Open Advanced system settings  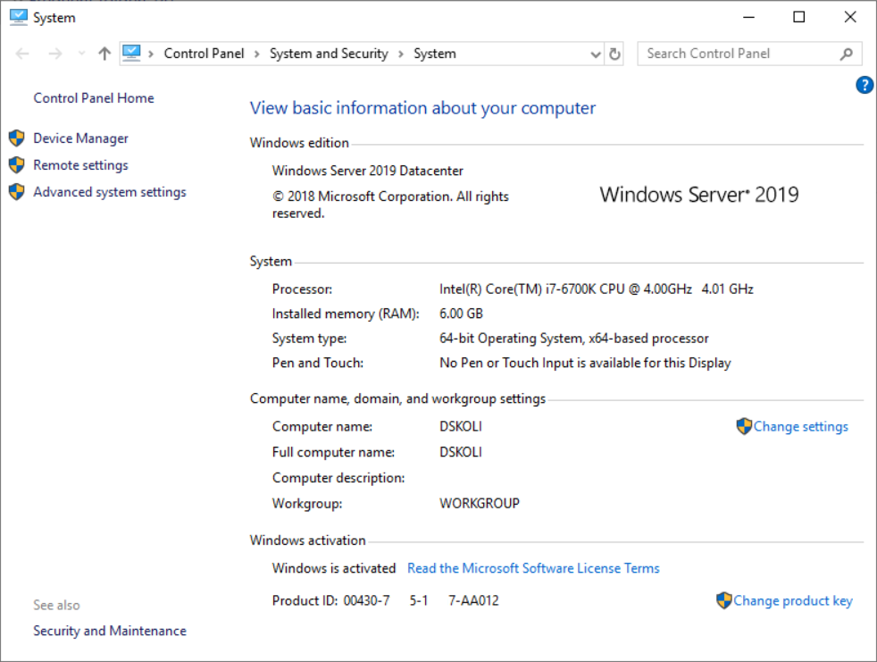coord(110,192)
